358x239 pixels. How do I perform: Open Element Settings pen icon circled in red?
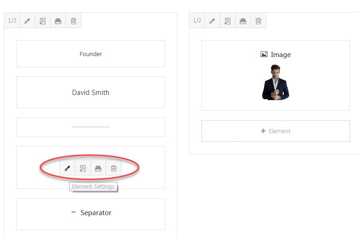(67, 168)
